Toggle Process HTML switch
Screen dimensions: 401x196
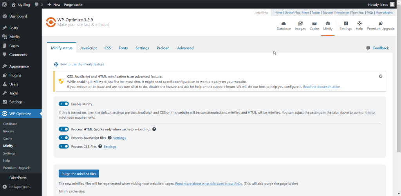64,129
